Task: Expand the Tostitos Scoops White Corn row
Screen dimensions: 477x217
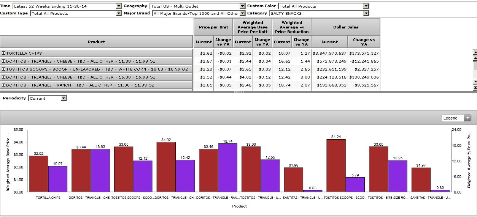Action: 3,69
